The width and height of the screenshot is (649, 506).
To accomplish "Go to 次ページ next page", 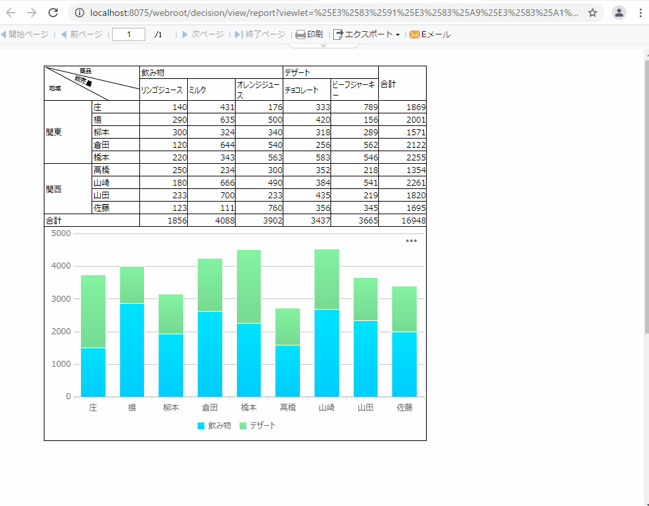I will pos(204,34).
